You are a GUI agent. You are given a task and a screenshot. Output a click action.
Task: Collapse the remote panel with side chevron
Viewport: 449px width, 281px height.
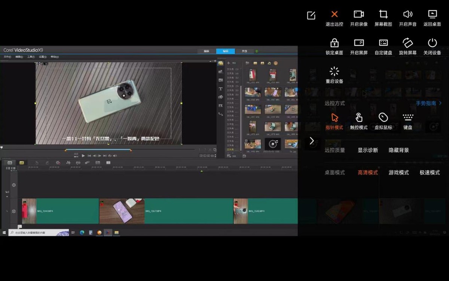point(312,141)
